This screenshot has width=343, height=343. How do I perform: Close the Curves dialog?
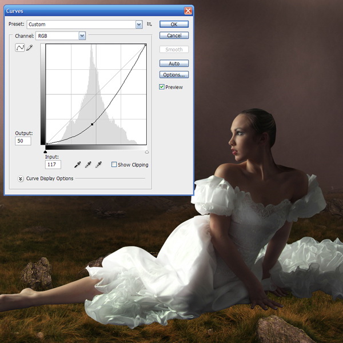pyautogui.click(x=188, y=11)
